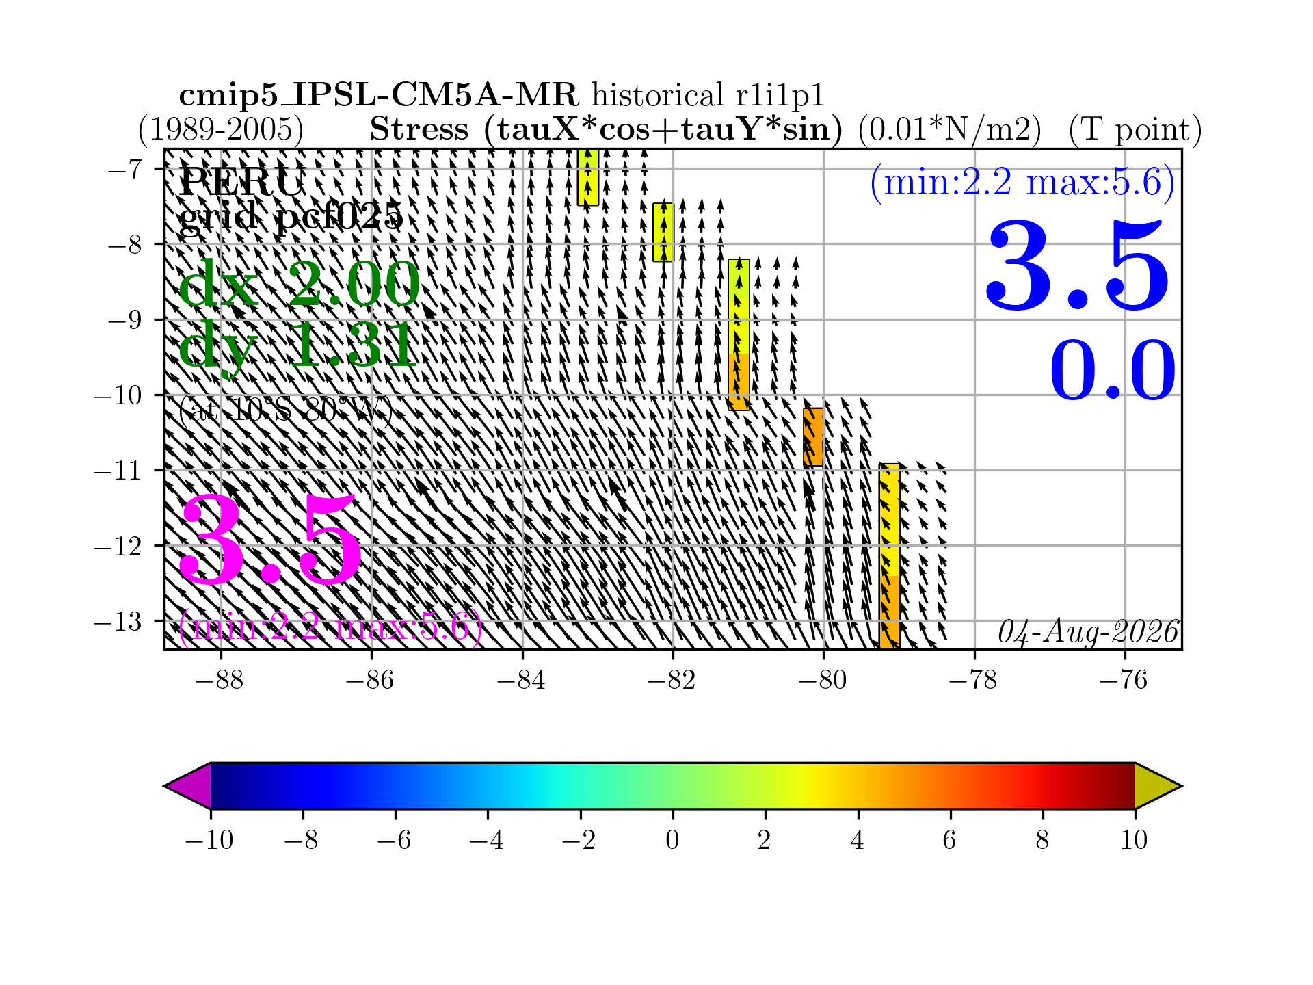Click the yellow-orange bar near longitude -81

click(x=739, y=334)
